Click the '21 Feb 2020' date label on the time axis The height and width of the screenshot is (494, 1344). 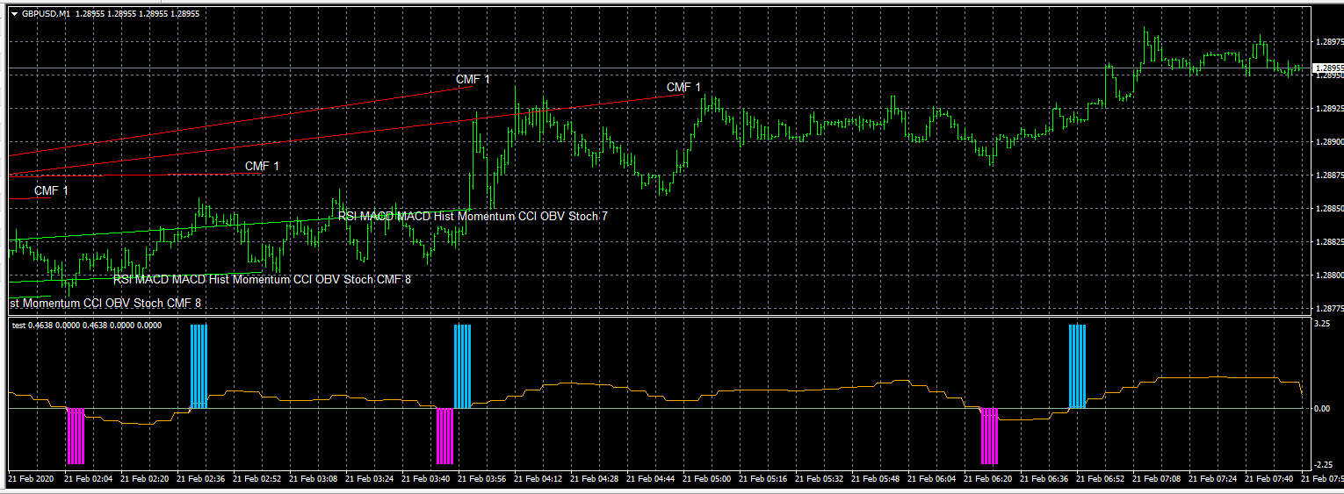coord(30,479)
